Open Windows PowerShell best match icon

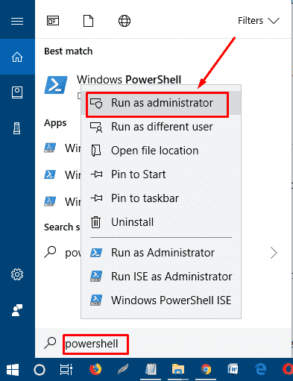click(56, 85)
